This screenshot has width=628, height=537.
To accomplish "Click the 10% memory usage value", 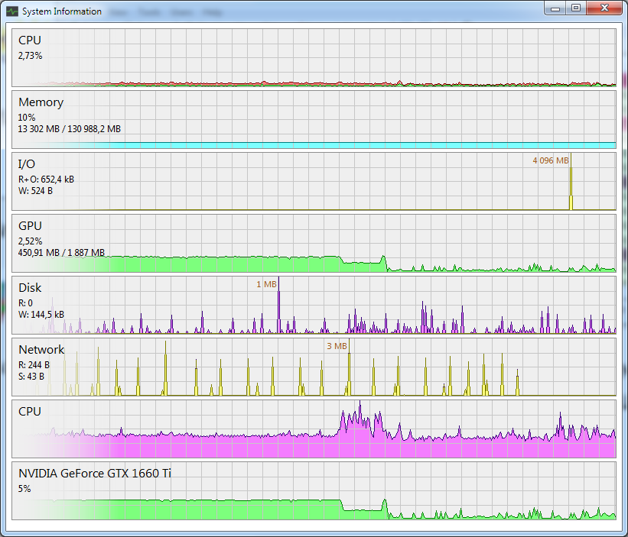I will (x=27, y=118).
